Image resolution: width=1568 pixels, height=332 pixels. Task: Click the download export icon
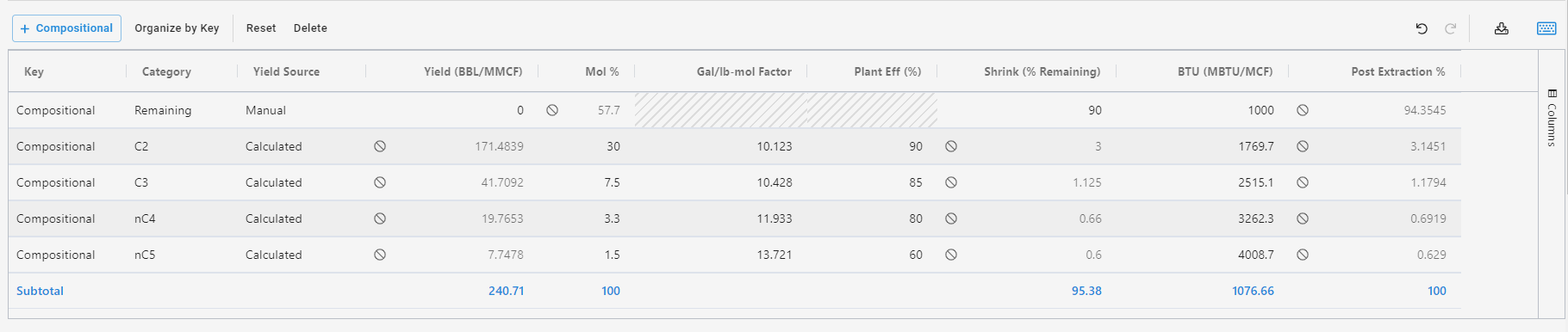coord(1502,28)
